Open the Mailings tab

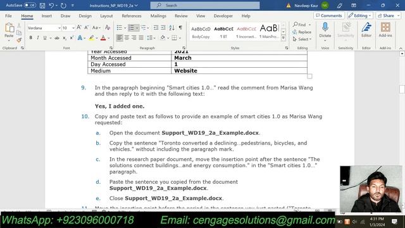(x=158, y=16)
